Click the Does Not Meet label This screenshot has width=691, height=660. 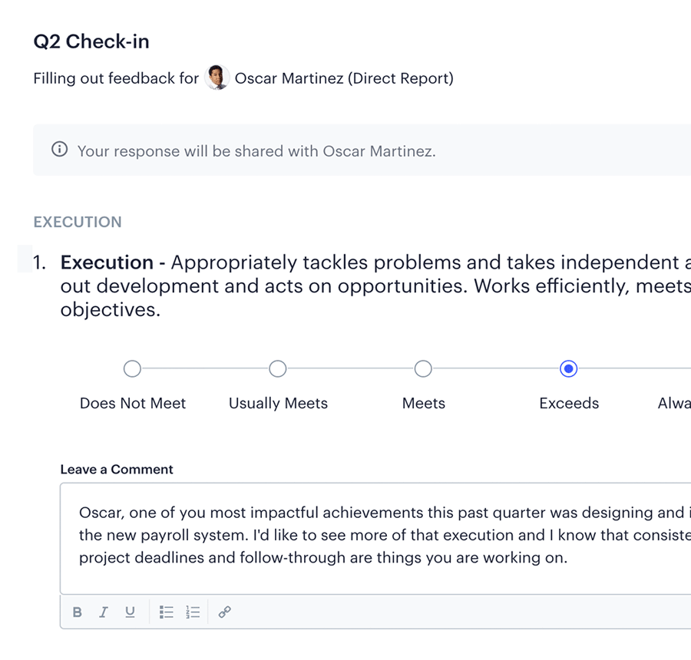[132, 403]
